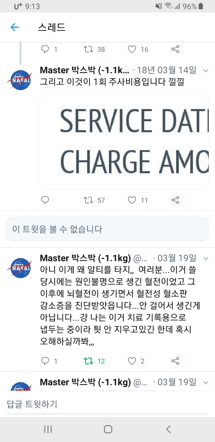Share the 주사비용 tweet

click(175, 200)
